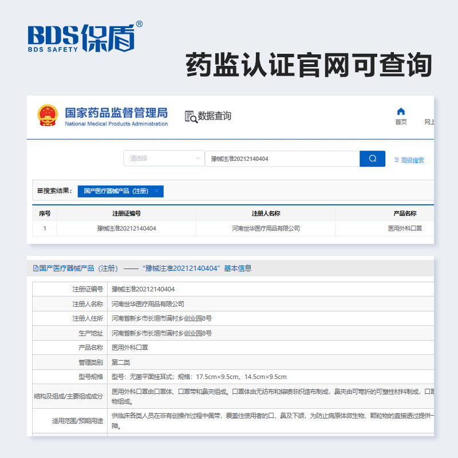The height and width of the screenshot is (458, 458).
Task: Click the grid icon beside 搜索结果
Action: point(40,191)
